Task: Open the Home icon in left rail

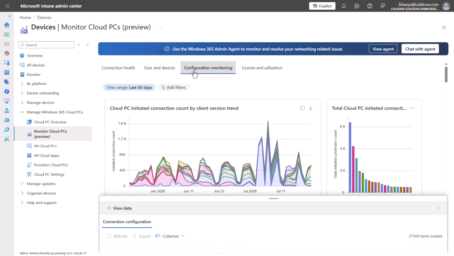Action: click(x=7, y=25)
